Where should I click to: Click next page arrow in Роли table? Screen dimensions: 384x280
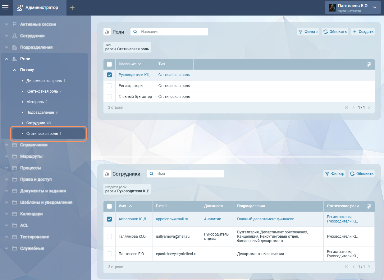click(369, 108)
